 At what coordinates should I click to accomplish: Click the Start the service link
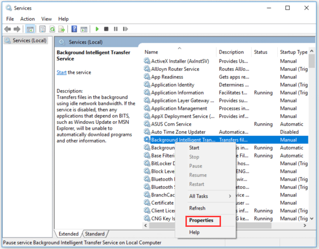(61, 72)
